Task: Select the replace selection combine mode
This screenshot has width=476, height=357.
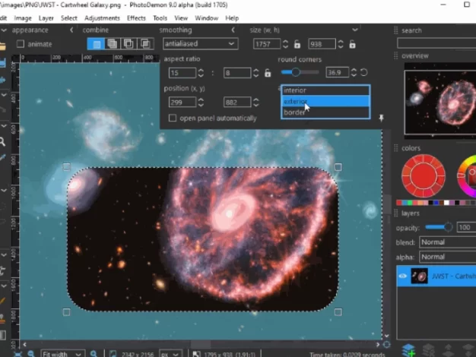Action: tap(96, 44)
